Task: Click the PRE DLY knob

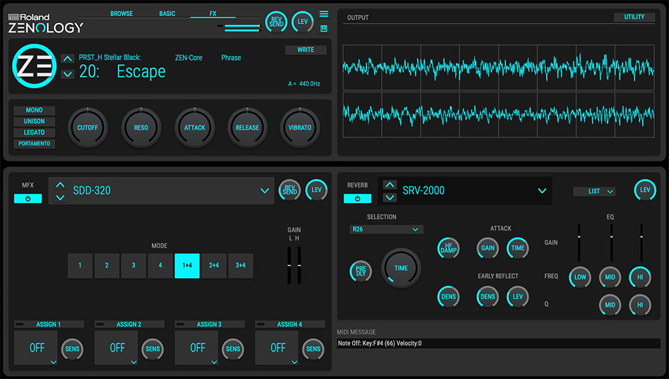Action: (361, 271)
